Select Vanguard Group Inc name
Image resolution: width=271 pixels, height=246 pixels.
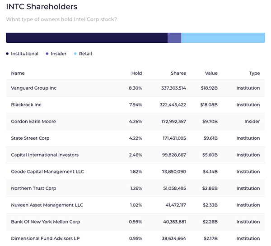click(x=34, y=88)
